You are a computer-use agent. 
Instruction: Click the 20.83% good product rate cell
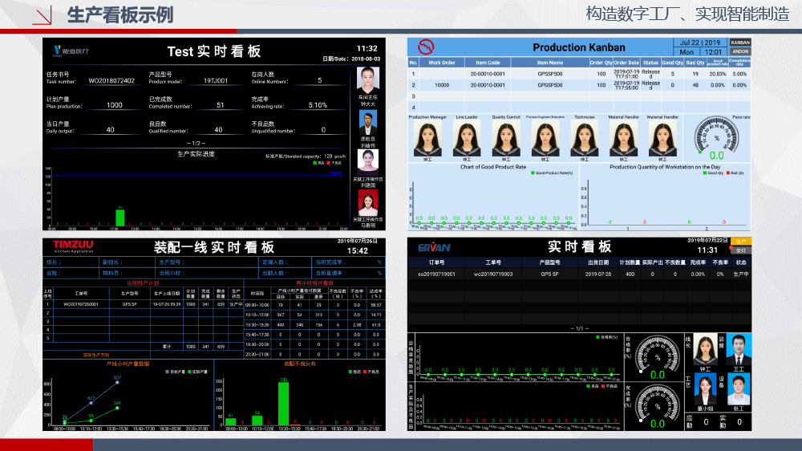point(717,74)
